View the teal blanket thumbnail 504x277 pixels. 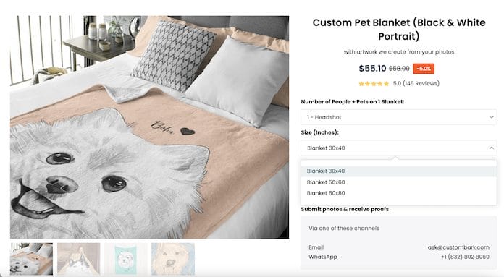pos(126,259)
